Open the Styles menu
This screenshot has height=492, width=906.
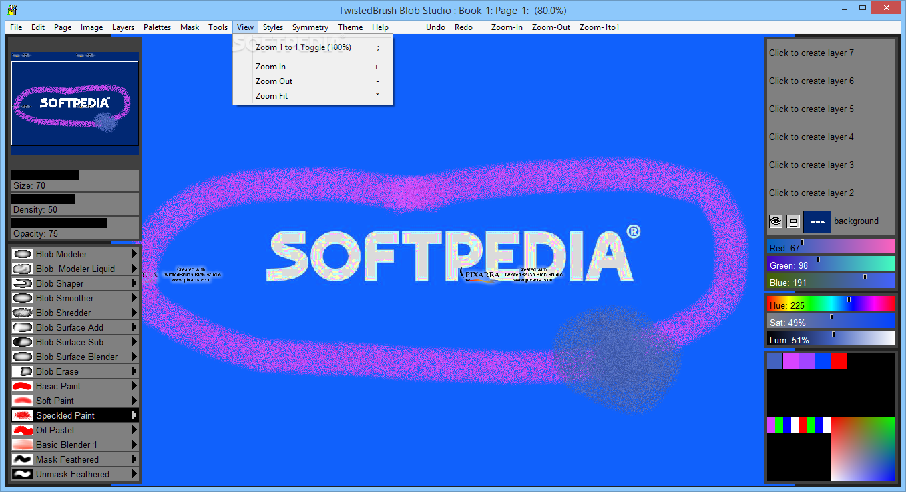point(273,27)
